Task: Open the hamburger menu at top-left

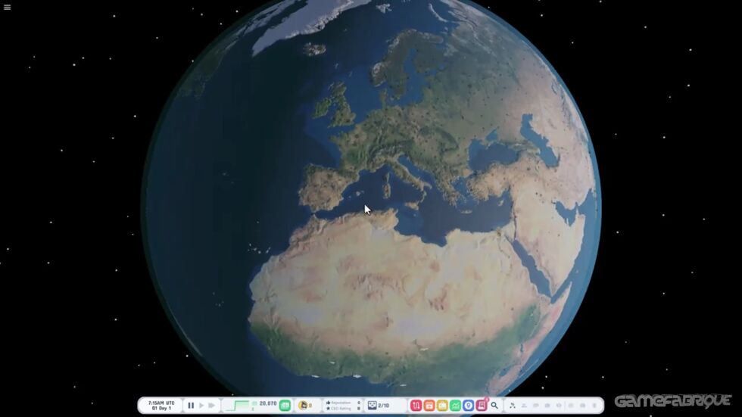Action: 7,7
